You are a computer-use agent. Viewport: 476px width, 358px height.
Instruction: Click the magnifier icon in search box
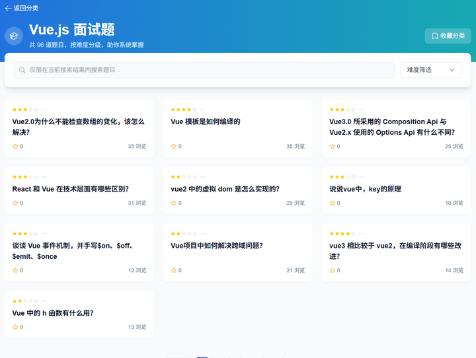pos(22,70)
